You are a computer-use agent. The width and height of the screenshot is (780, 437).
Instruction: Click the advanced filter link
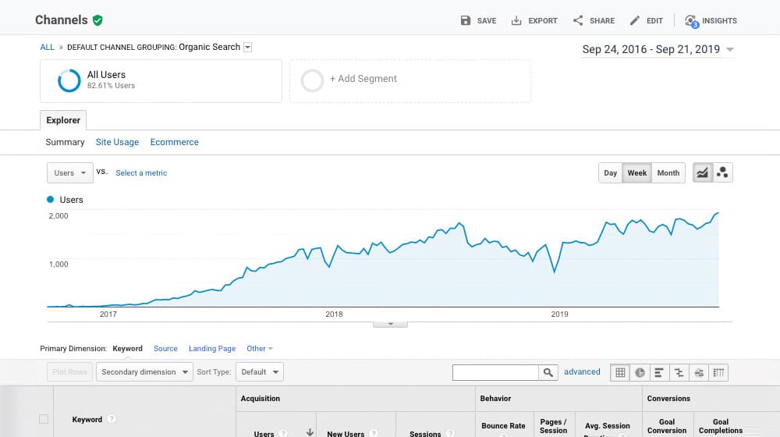point(582,372)
